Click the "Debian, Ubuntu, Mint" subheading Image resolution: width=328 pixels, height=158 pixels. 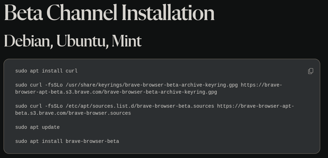pyautogui.click(x=72, y=41)
